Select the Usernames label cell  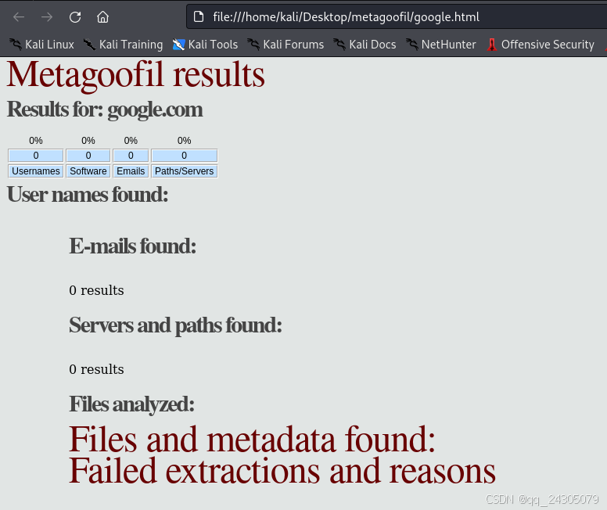36,171
